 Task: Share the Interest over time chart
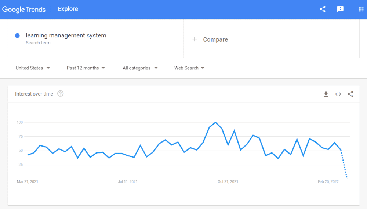click(x=350, y=94)
